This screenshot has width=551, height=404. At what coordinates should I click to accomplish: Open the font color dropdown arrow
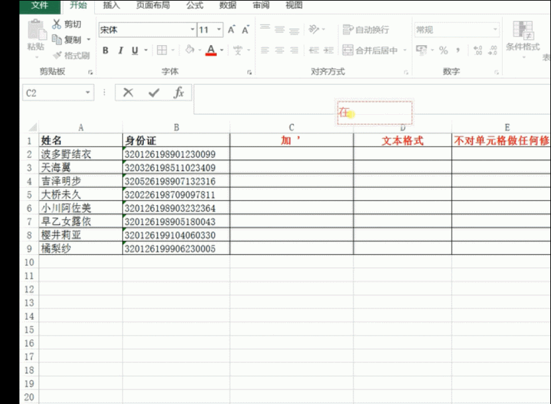coord(221,50)
